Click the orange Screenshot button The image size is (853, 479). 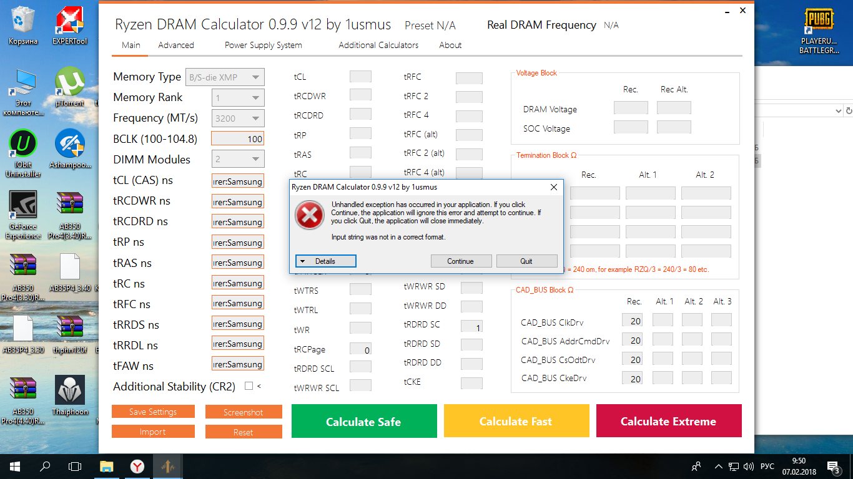(x=244, y=412)
